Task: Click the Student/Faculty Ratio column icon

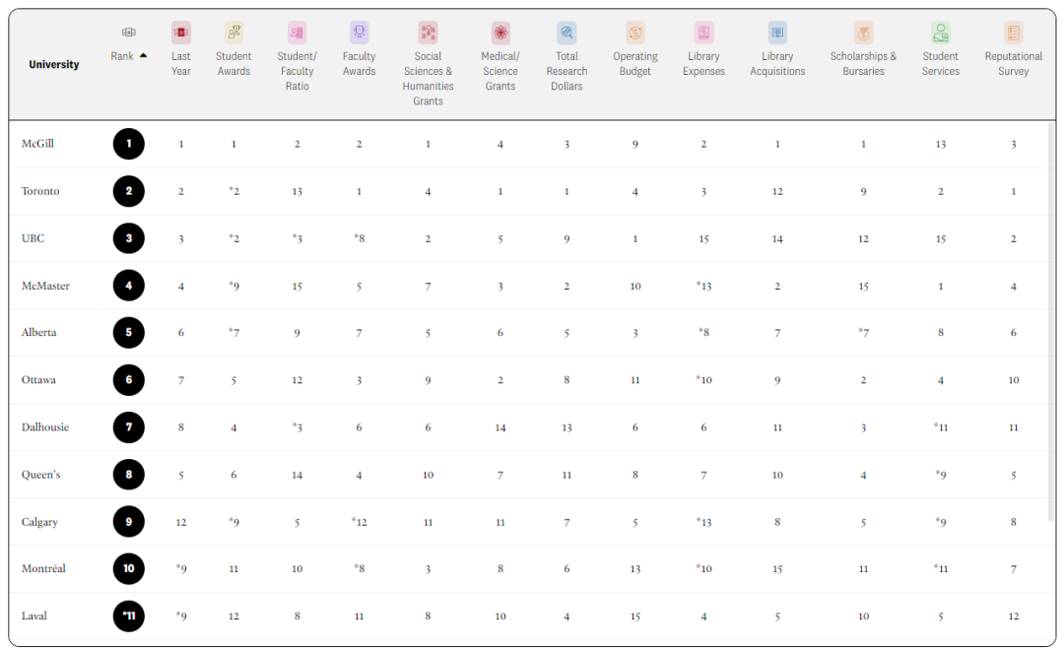Action: 297,32
